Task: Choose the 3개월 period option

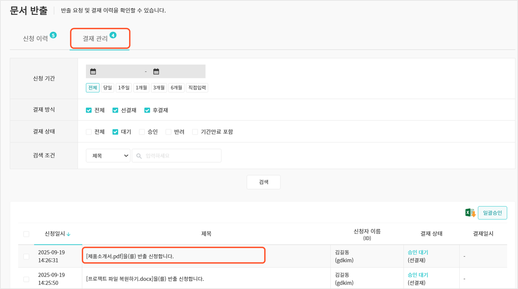Action: tap(159, 88)
